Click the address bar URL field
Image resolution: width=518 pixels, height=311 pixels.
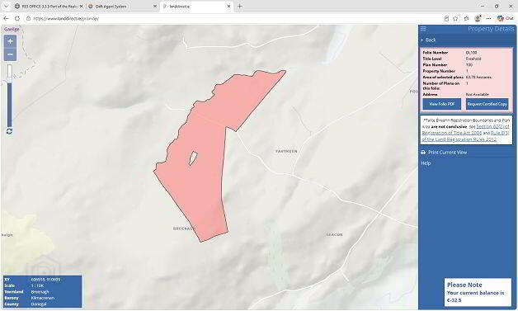click(x=231, y=18)
